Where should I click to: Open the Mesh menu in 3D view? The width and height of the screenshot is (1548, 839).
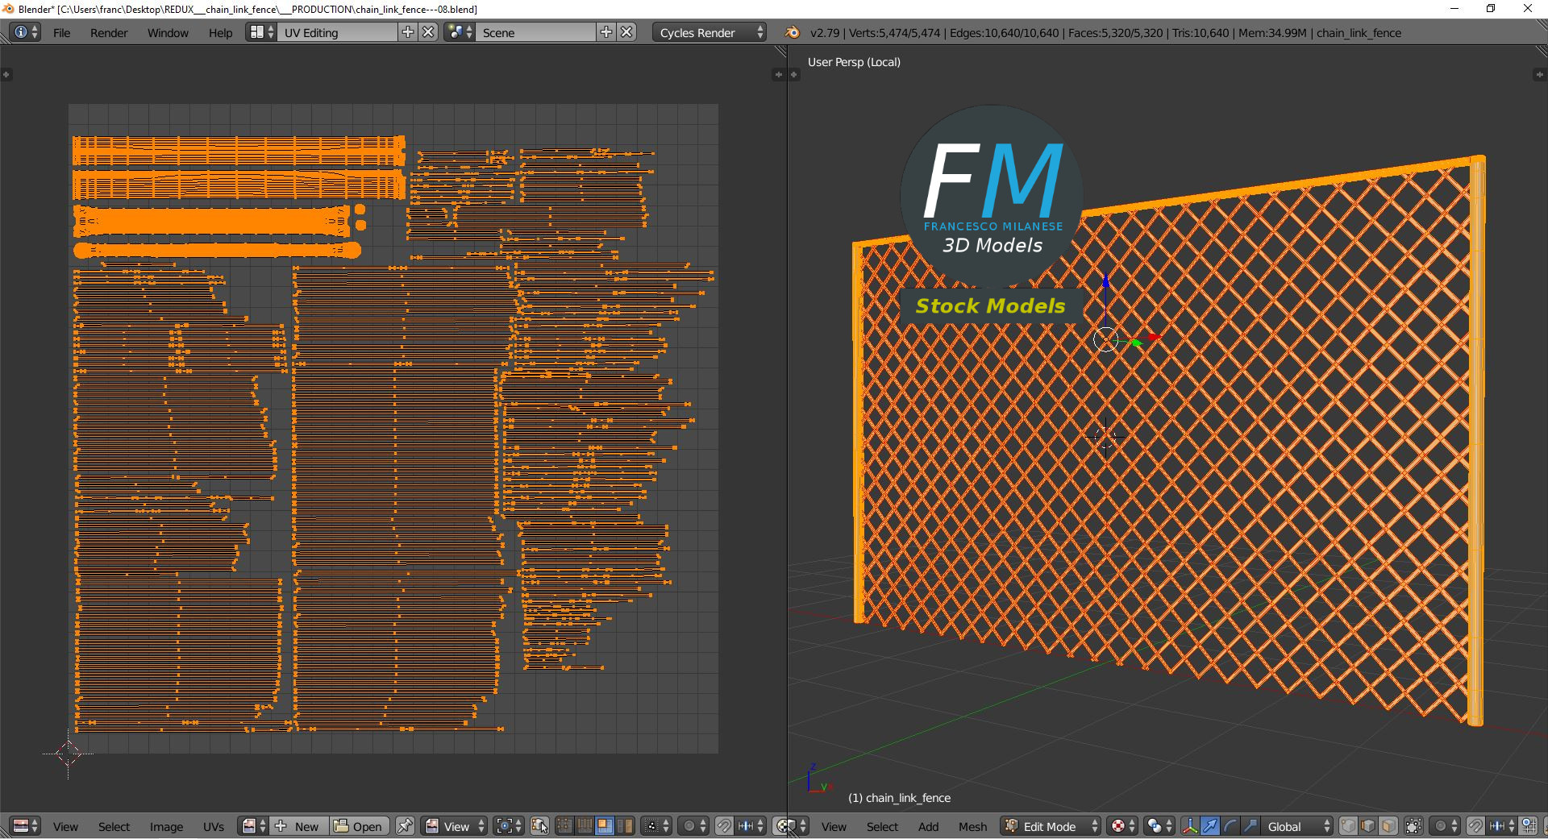pyautogui.click(x=972, y=826)
